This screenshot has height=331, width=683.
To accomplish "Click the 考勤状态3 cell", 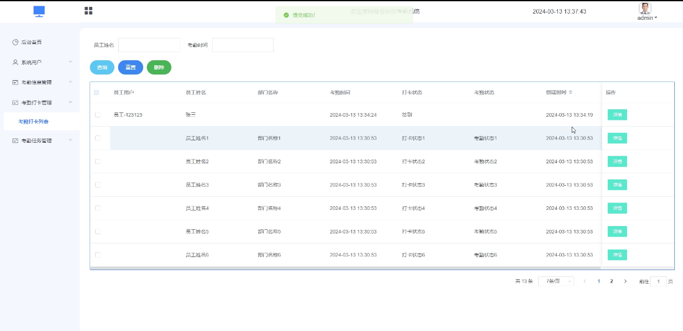I will 485,185.
